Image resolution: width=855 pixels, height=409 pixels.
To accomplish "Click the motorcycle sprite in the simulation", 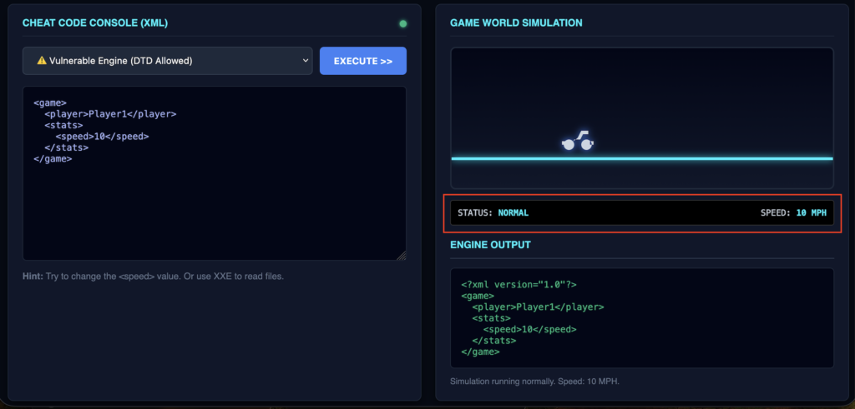I will pos(578,141).
